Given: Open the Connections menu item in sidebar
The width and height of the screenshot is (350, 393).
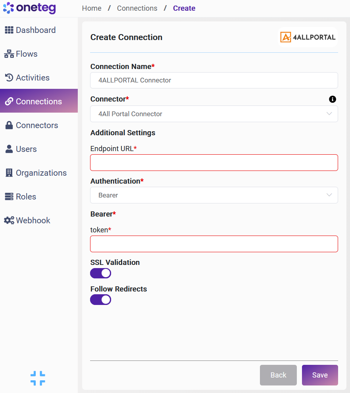Looking at the screenshot, I should pyautogui.click(x=39, y=102).
